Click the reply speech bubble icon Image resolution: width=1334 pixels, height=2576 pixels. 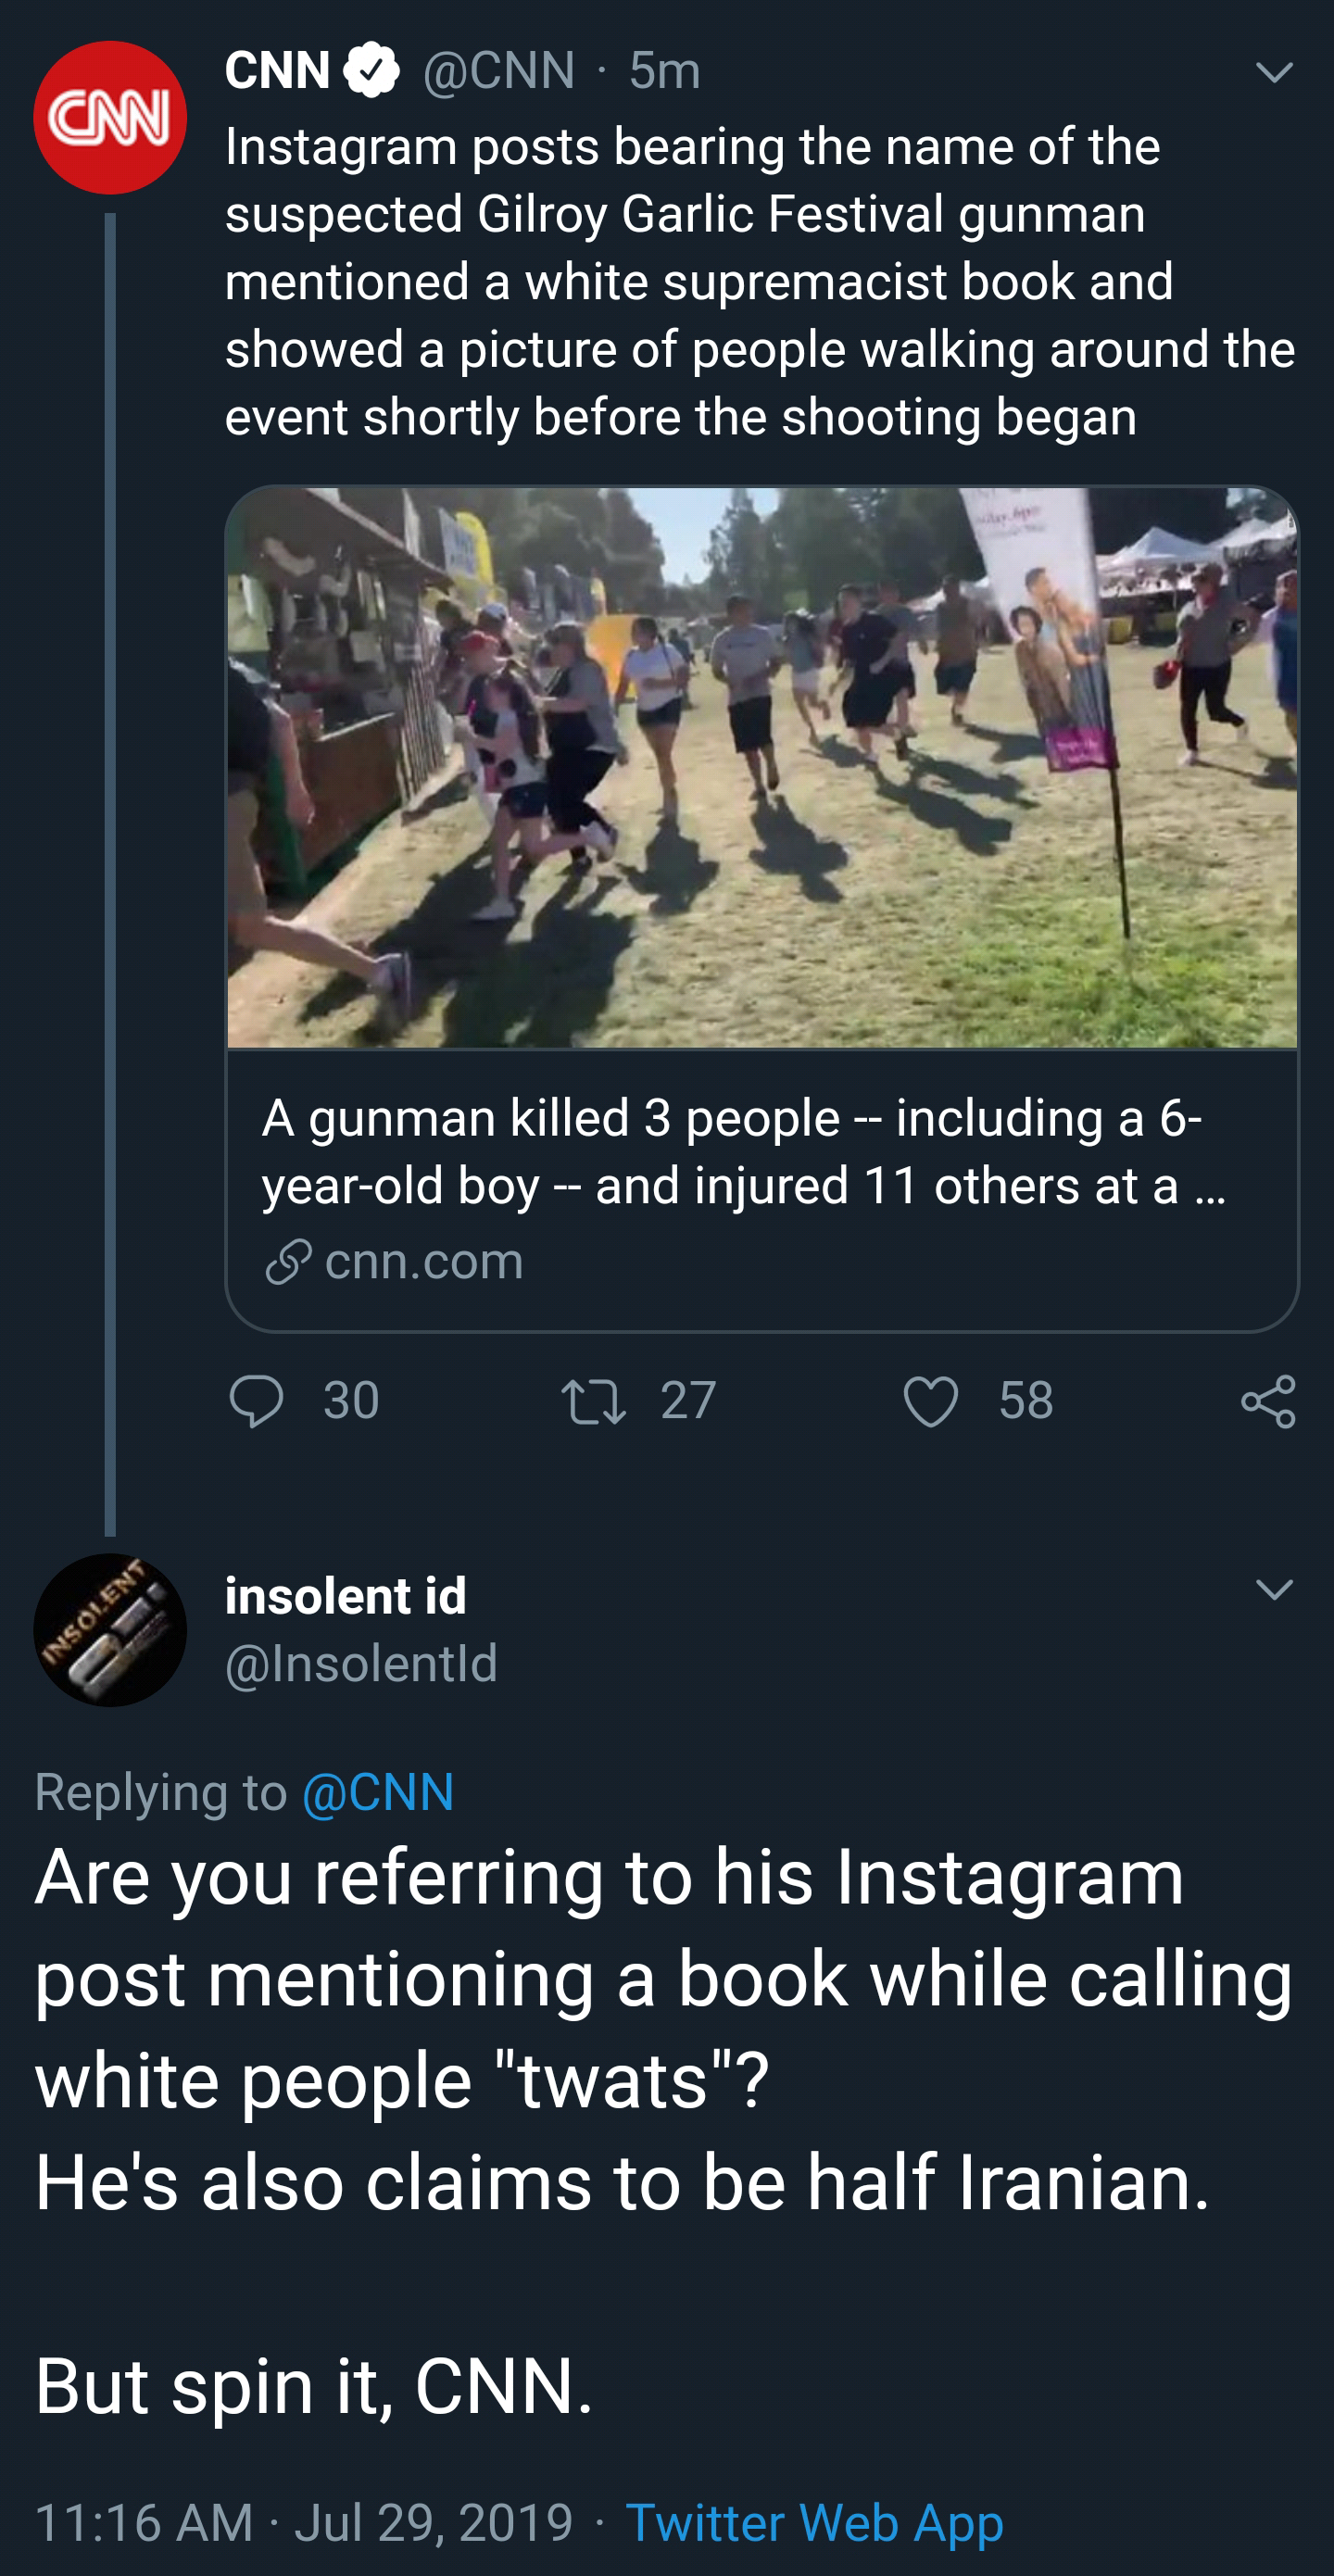tap(257, 1400)
